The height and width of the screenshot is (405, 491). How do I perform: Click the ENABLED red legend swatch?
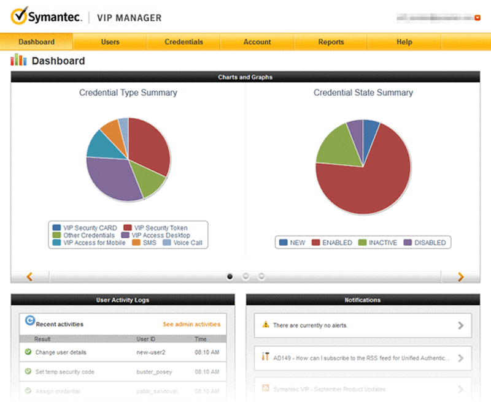click(317, 243)
